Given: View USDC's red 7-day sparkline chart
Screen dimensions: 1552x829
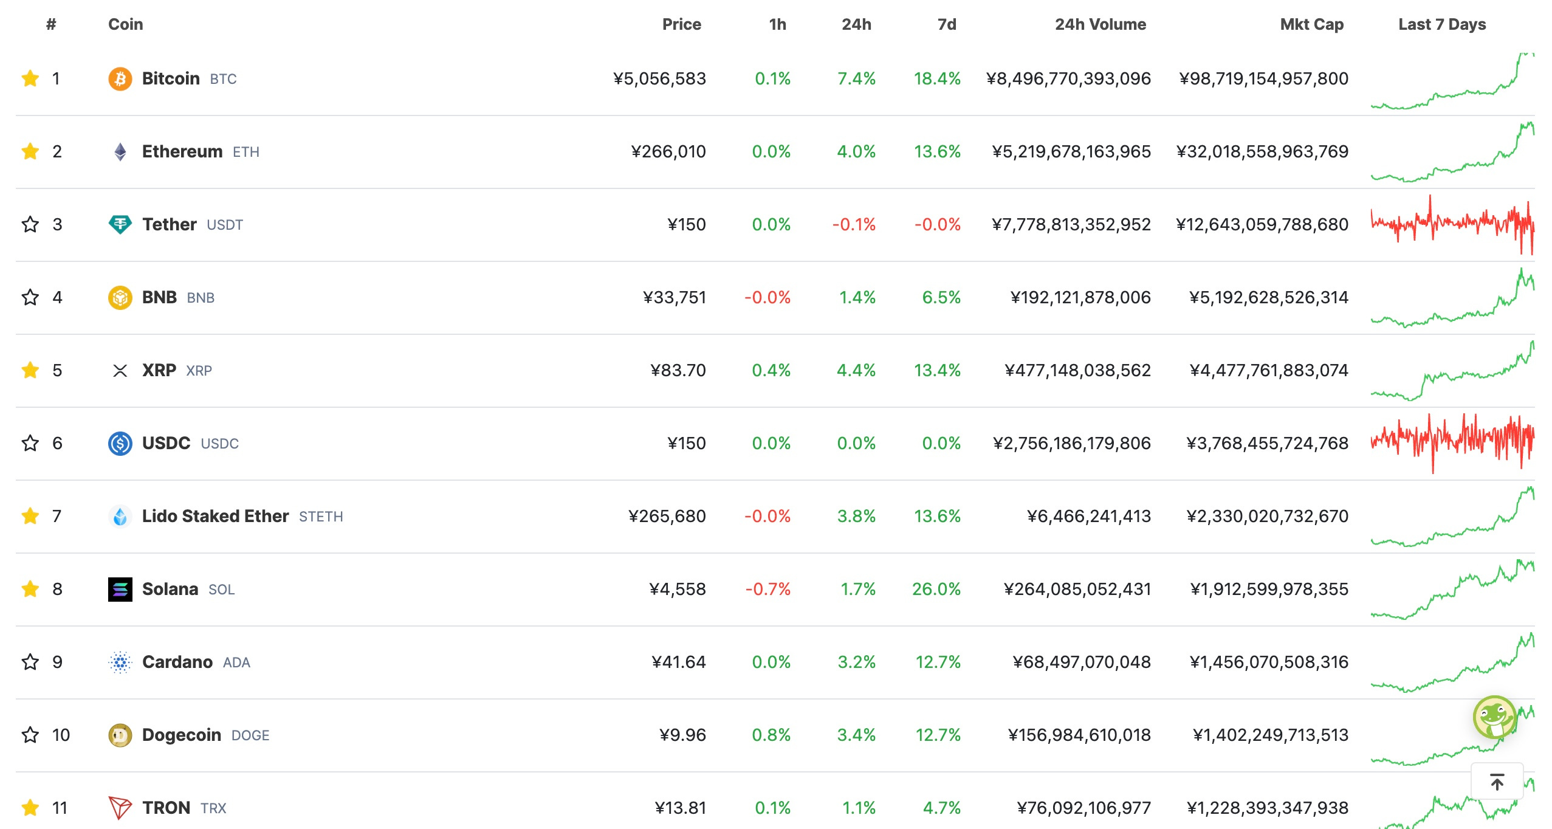Looking at the screenshot, I should click(x=1452, y=443).
